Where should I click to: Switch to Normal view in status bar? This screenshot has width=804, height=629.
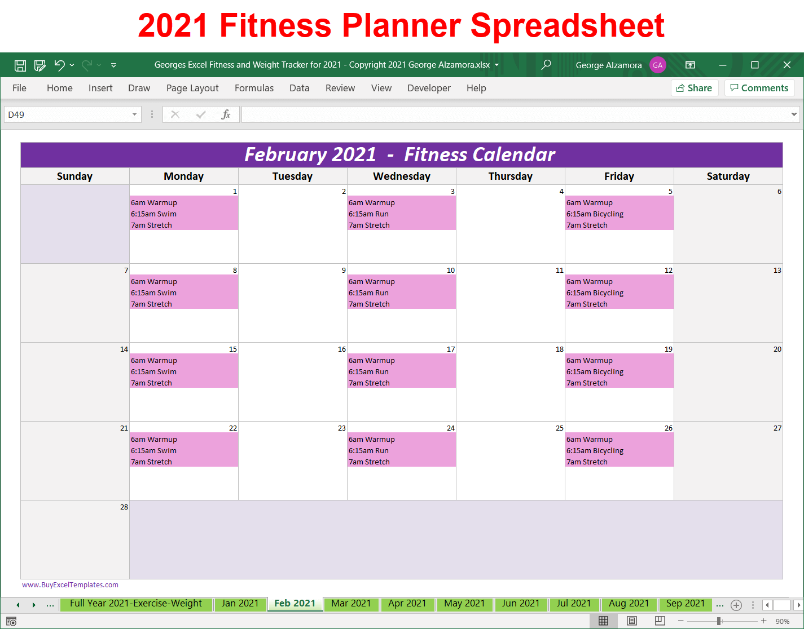603,621
